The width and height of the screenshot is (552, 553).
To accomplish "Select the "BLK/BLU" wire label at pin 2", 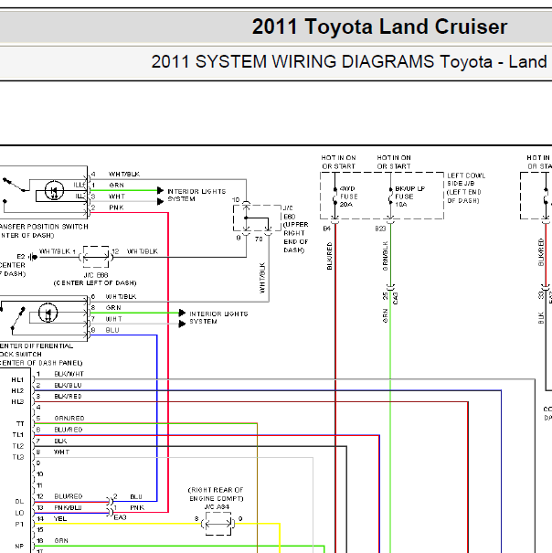I will [x=68, y=385].
